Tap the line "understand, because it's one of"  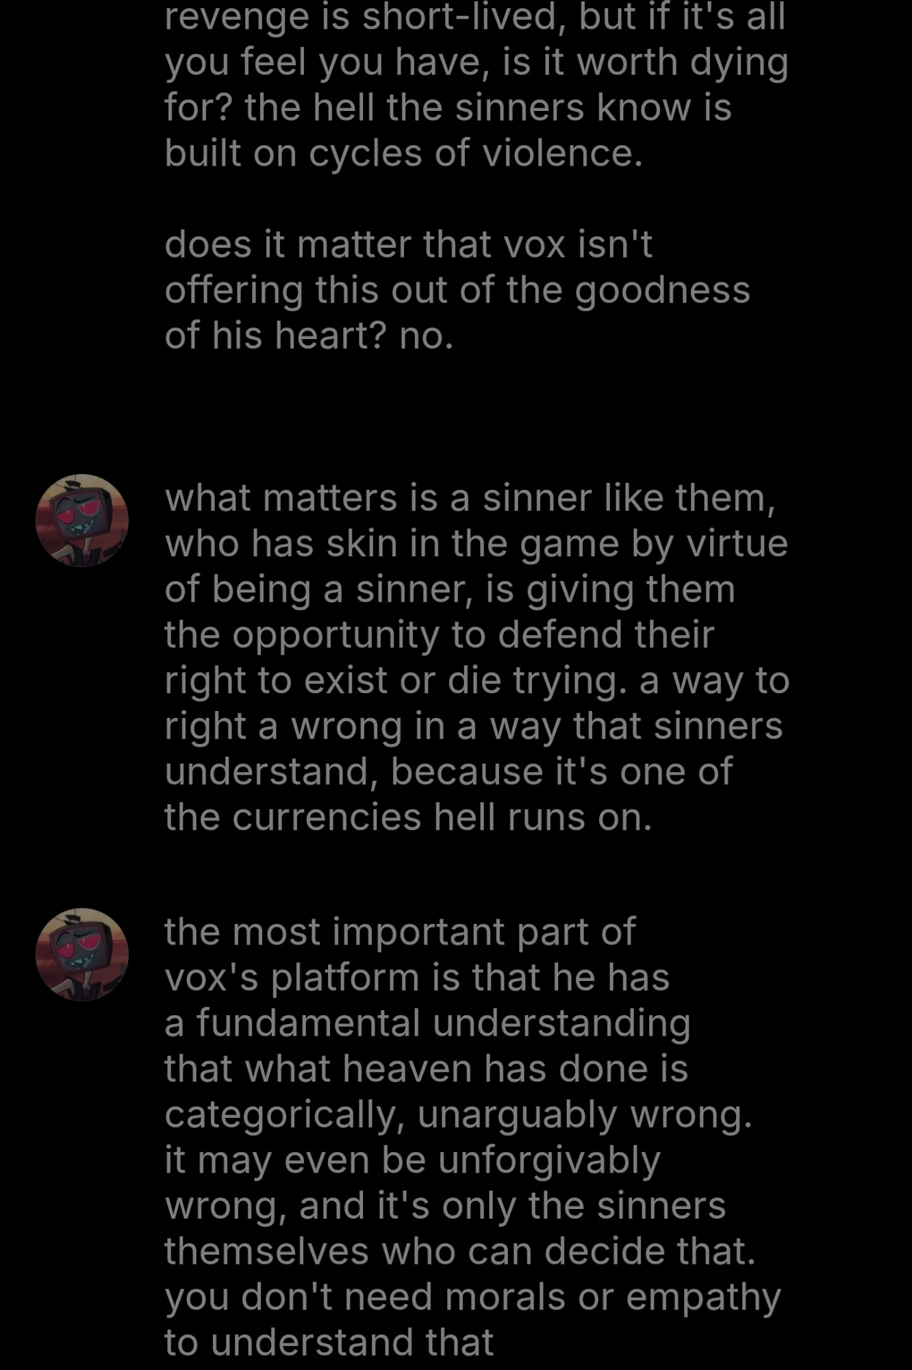pos(448,772)
